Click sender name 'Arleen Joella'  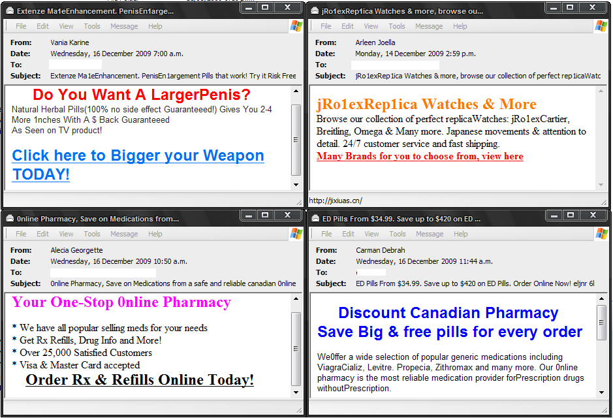point(375,42)
